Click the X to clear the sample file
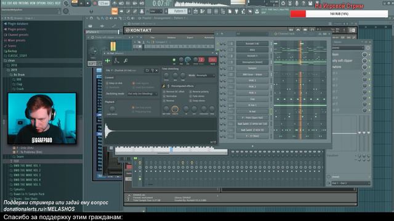The height and width of the screenshot is (221, 394). click(x=156, y=71)
